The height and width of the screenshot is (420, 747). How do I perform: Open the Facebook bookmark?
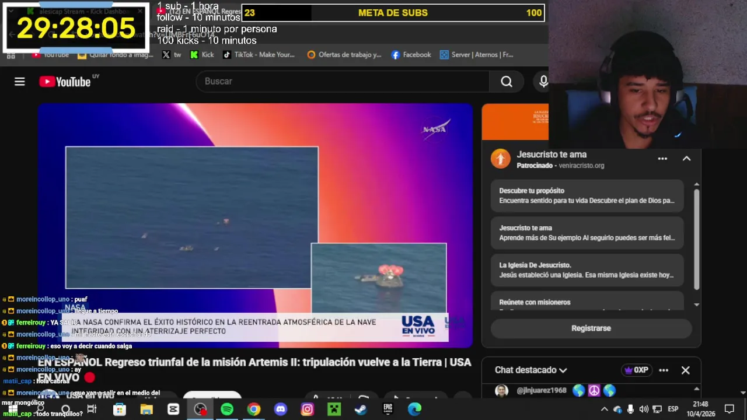[411, 55]
